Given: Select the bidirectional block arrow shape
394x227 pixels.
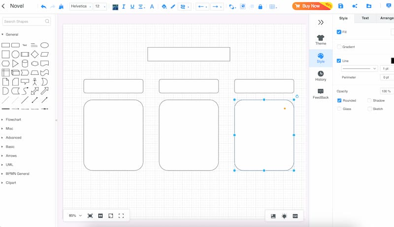Looking at the screenshot, I should click(34, 91).
